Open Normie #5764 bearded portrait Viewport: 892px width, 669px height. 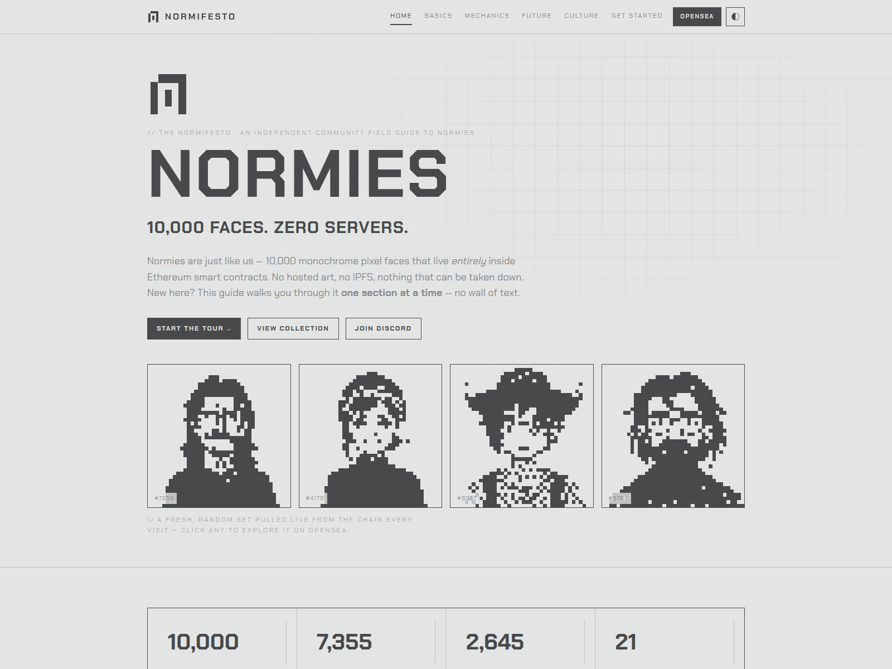[673, 436]
